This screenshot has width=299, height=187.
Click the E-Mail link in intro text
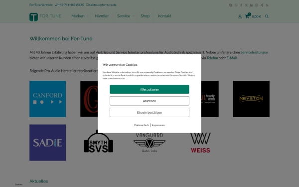(232, 58)
